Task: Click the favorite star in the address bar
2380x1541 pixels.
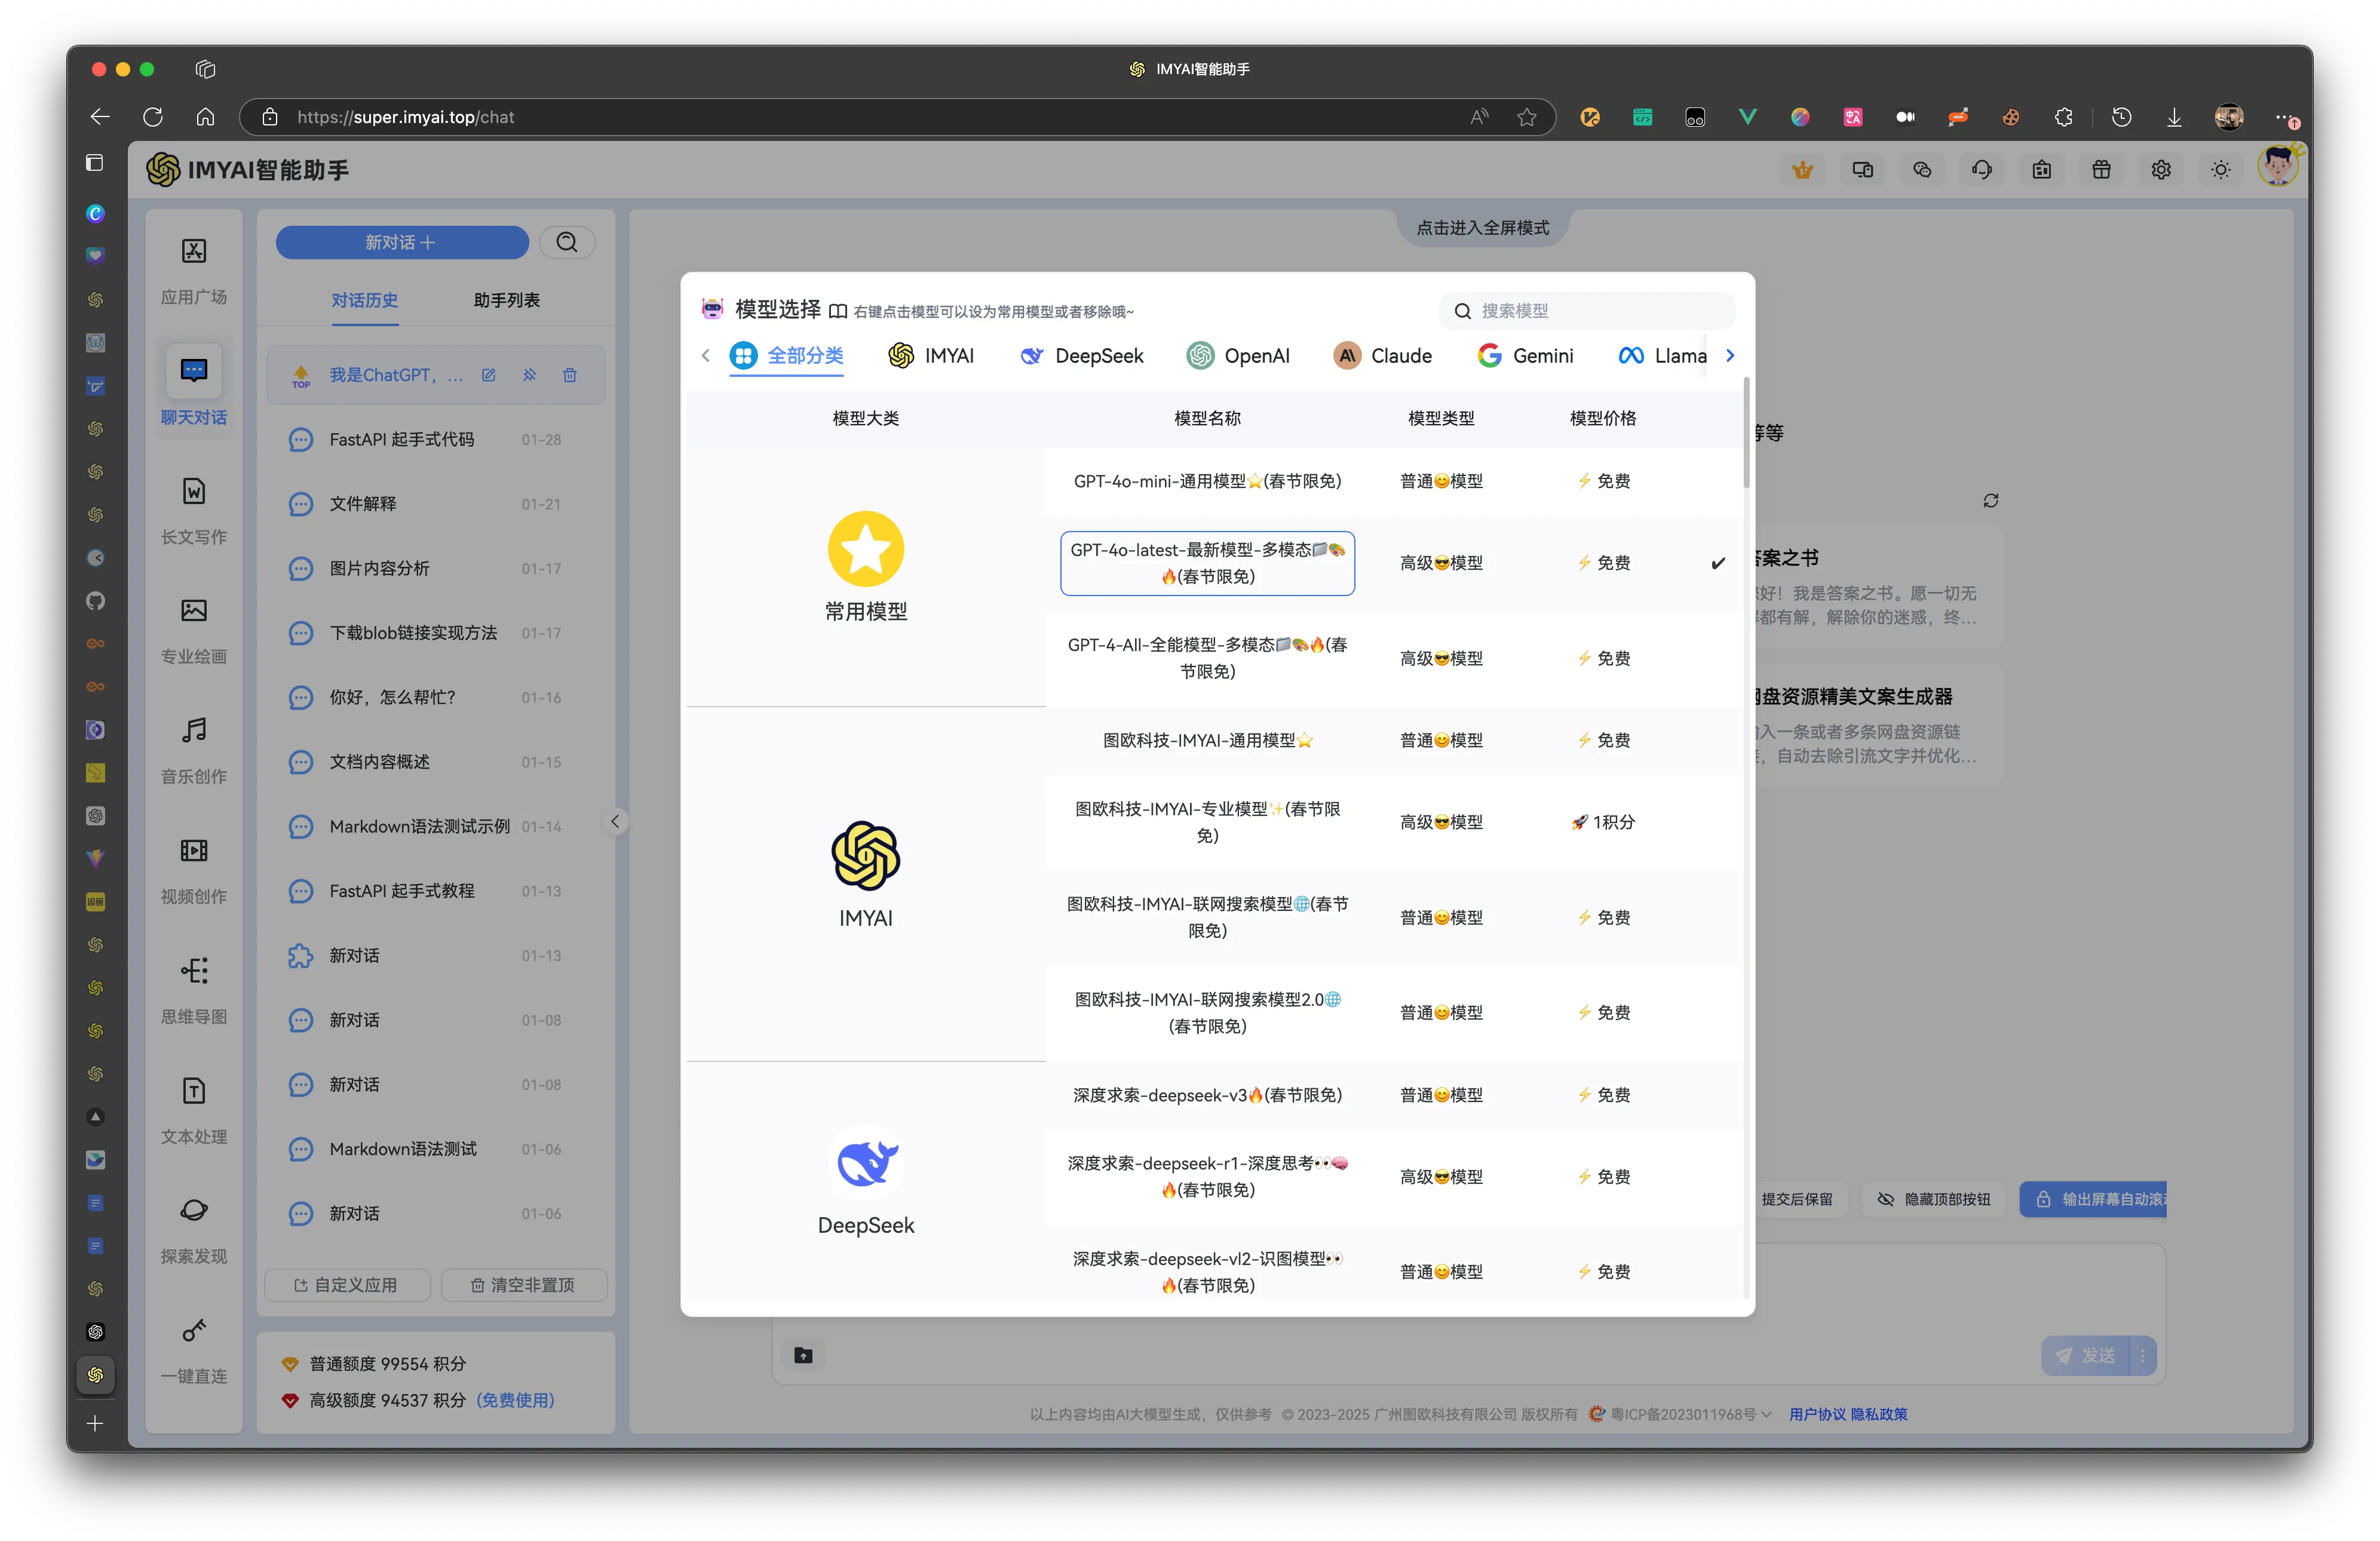Action: [1526, 117]
